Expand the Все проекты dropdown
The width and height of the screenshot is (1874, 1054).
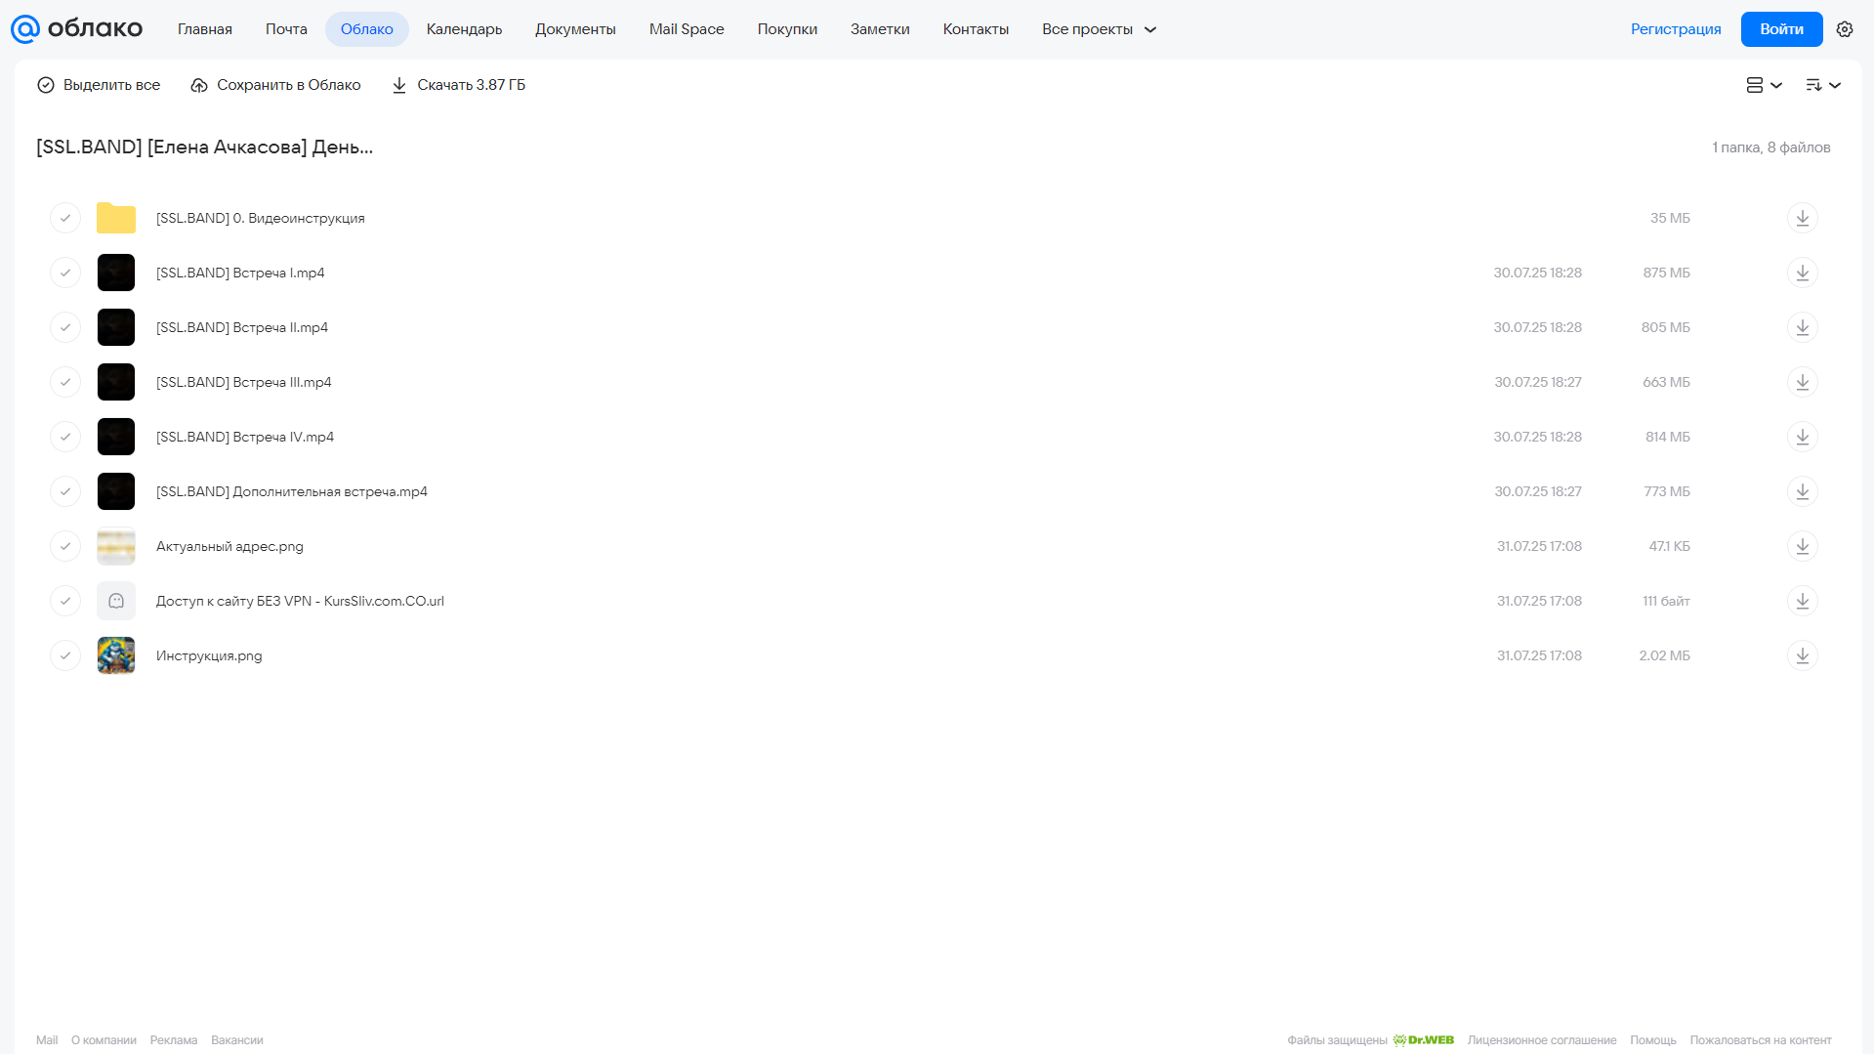[x=1099, y=29]
